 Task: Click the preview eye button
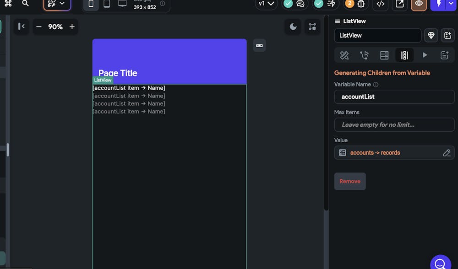click(419, 4)
